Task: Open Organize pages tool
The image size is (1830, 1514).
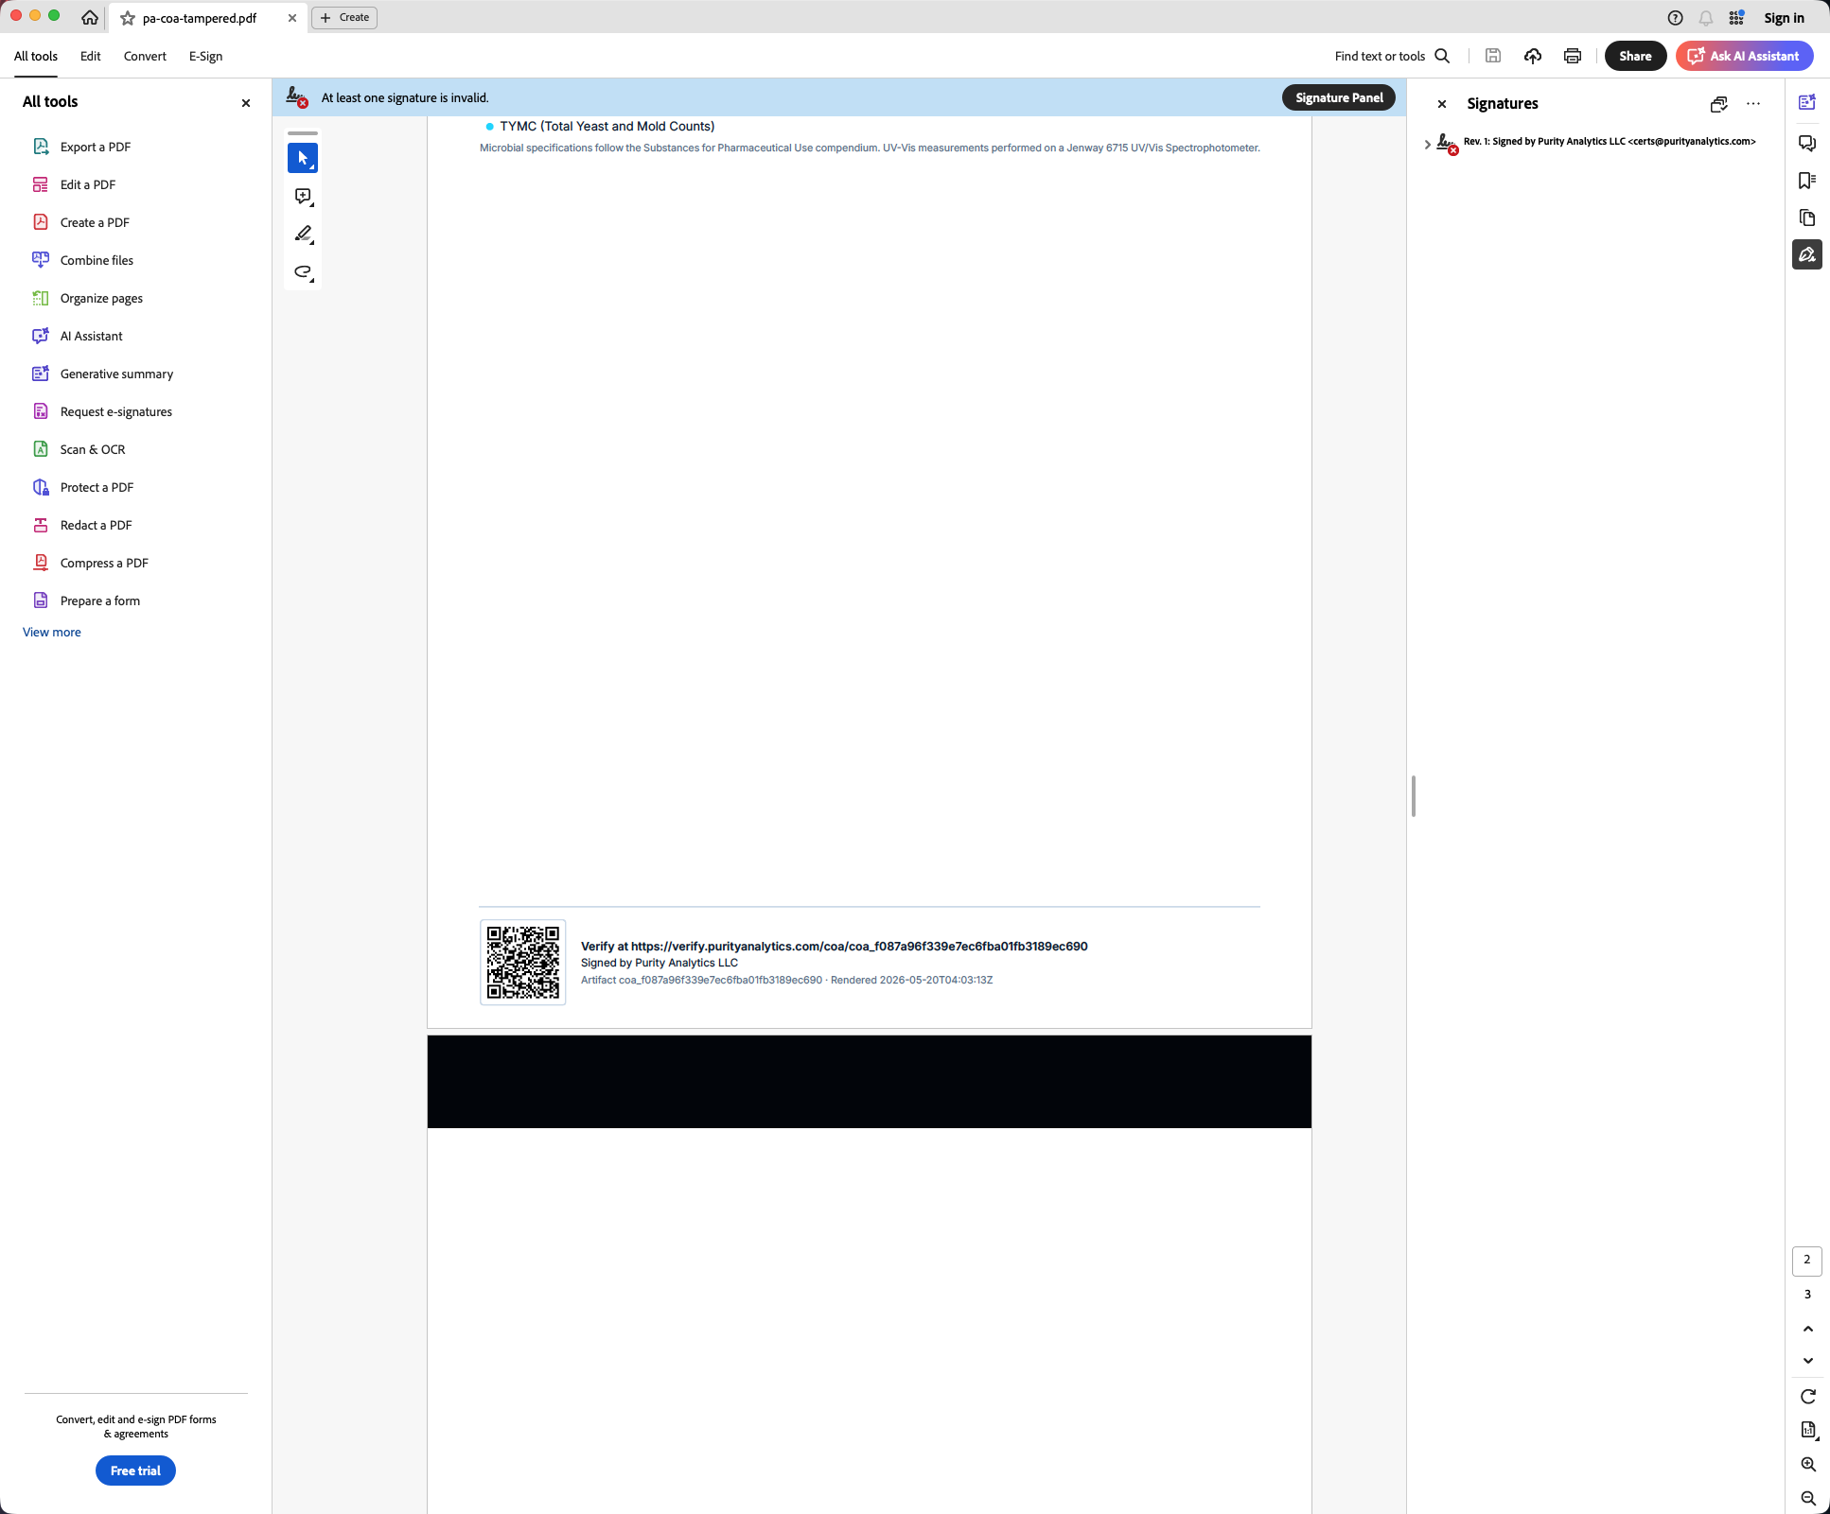Action: tap(100, 298)
